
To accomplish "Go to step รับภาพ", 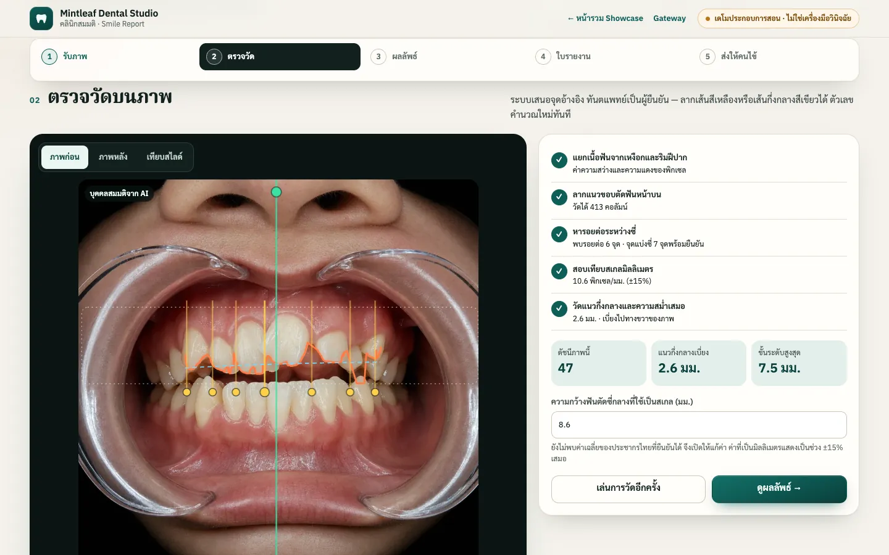I will tap(115, 57).
